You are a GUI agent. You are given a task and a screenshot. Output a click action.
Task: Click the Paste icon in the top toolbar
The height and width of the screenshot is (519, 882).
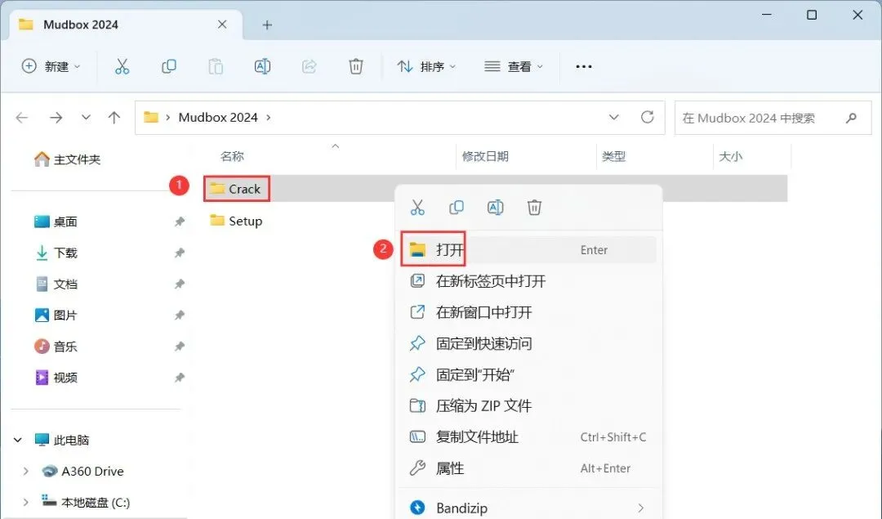coord(216,66)
